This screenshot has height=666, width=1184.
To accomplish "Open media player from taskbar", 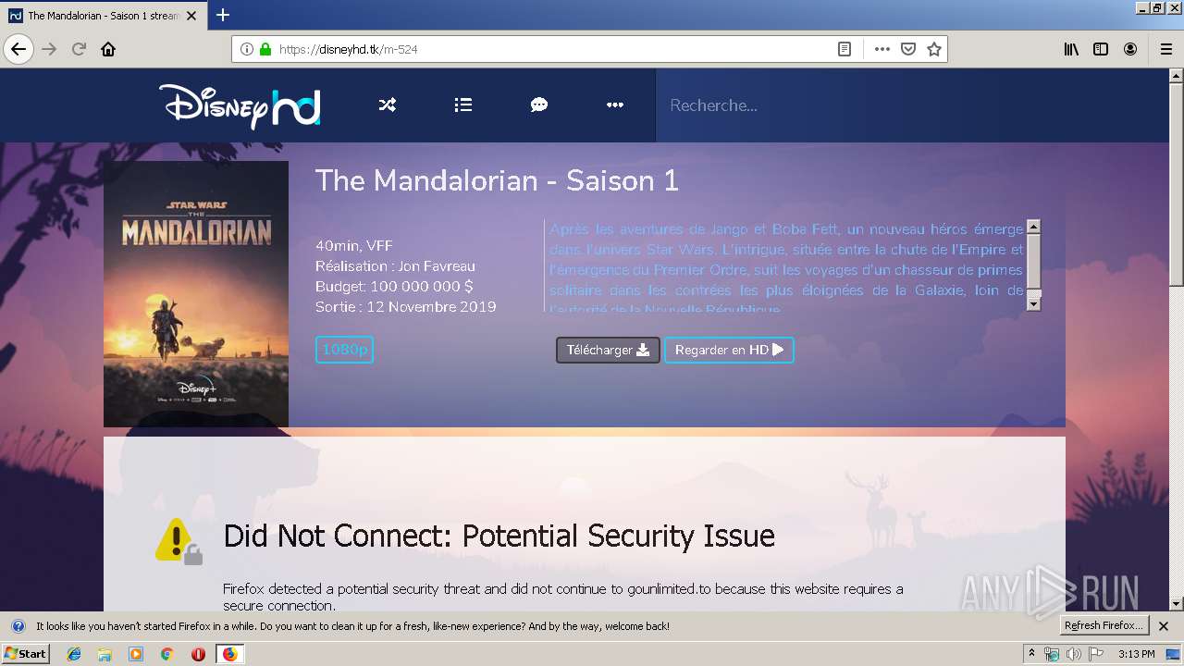I will click(136, 654).
